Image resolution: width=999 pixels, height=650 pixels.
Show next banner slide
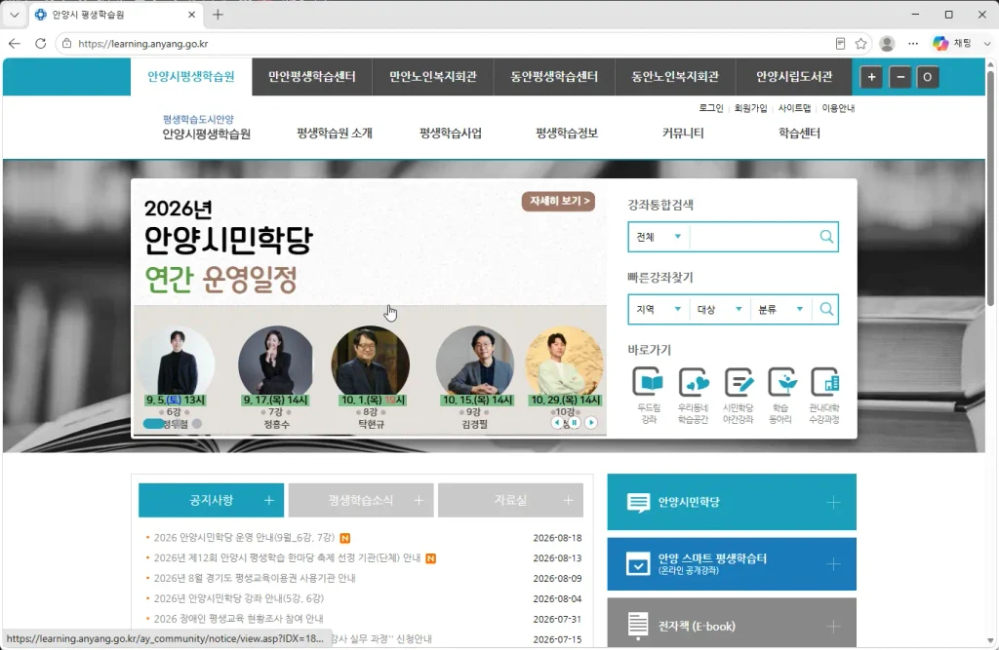point(591,423)
